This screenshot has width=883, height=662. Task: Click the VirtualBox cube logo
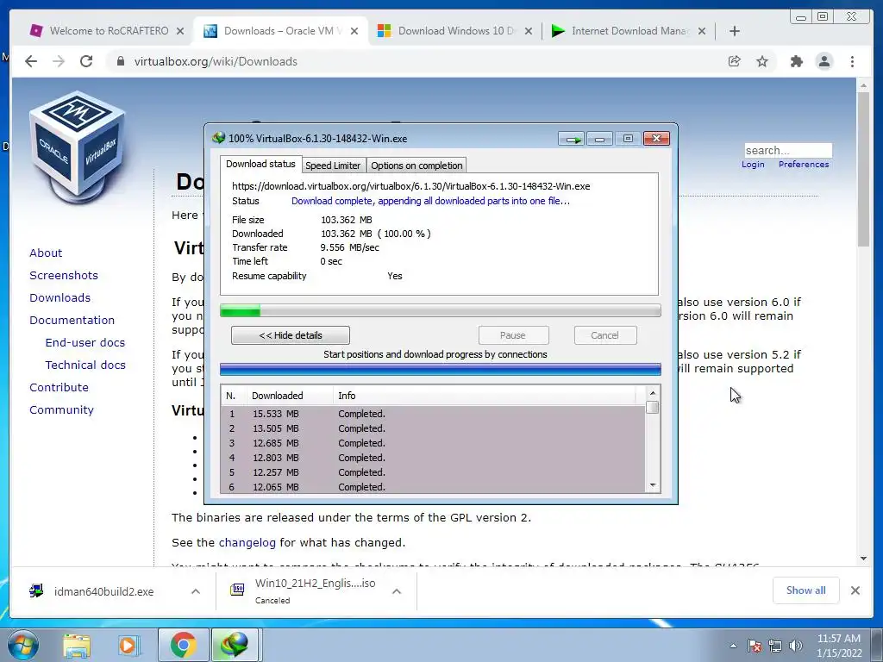click(x=77, y=147)
